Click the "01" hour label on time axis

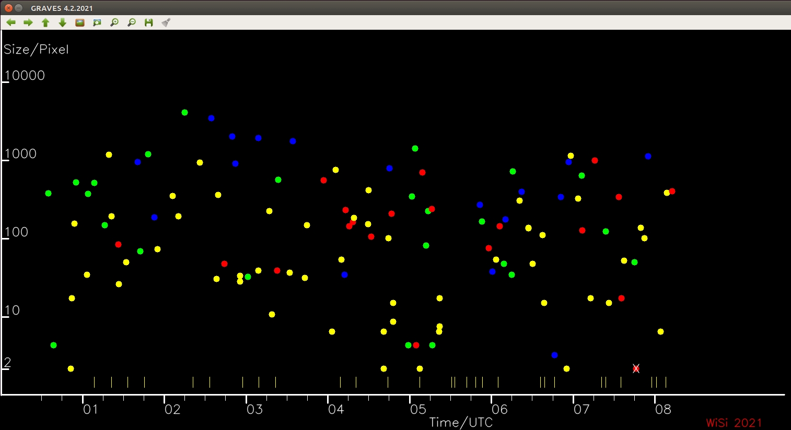click(x=90, y=409)
